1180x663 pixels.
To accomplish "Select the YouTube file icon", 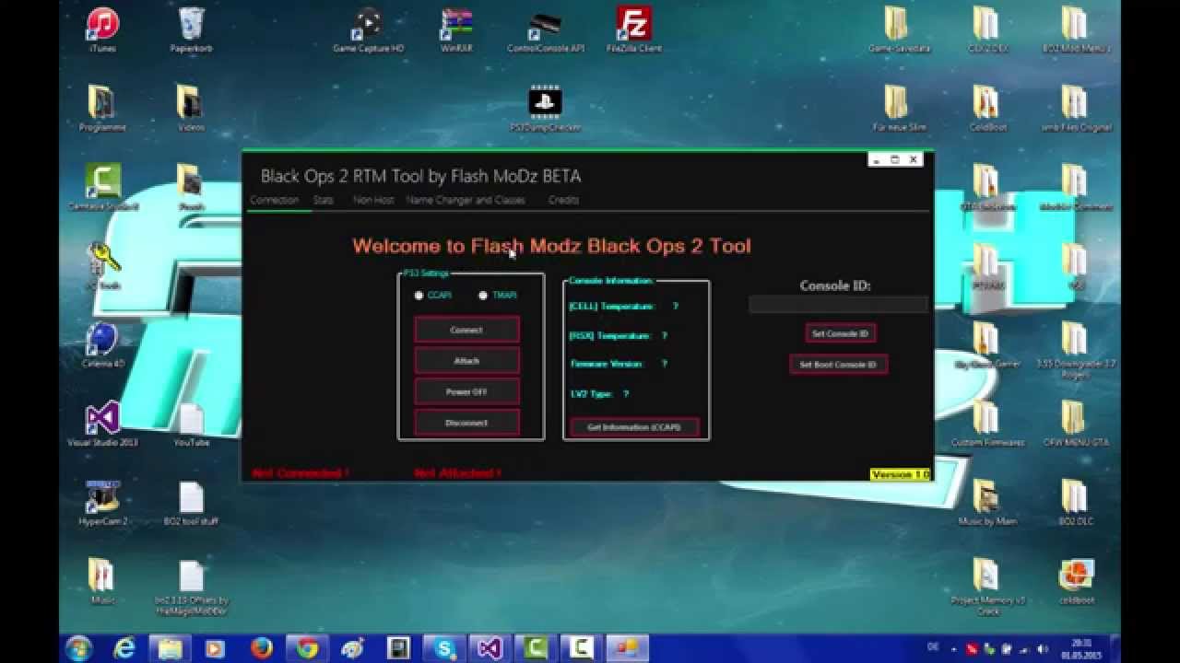I will (x=191, y=425).
